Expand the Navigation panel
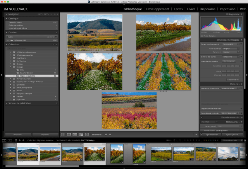Viewport: 248px width, 169px height. pyautogui.click(x=6, y=14)
